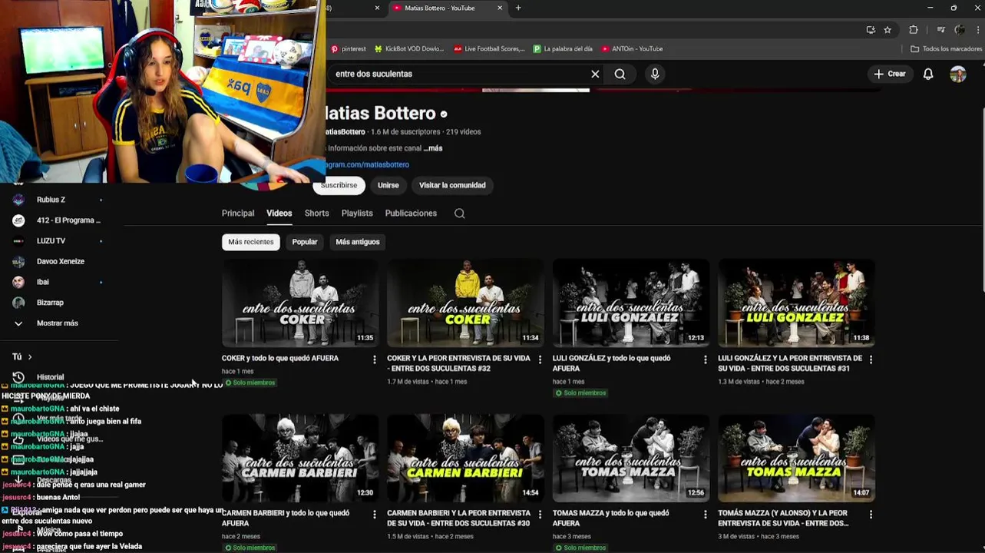Open options menu for CARMEN BARBIERI #30

[540, 514]
